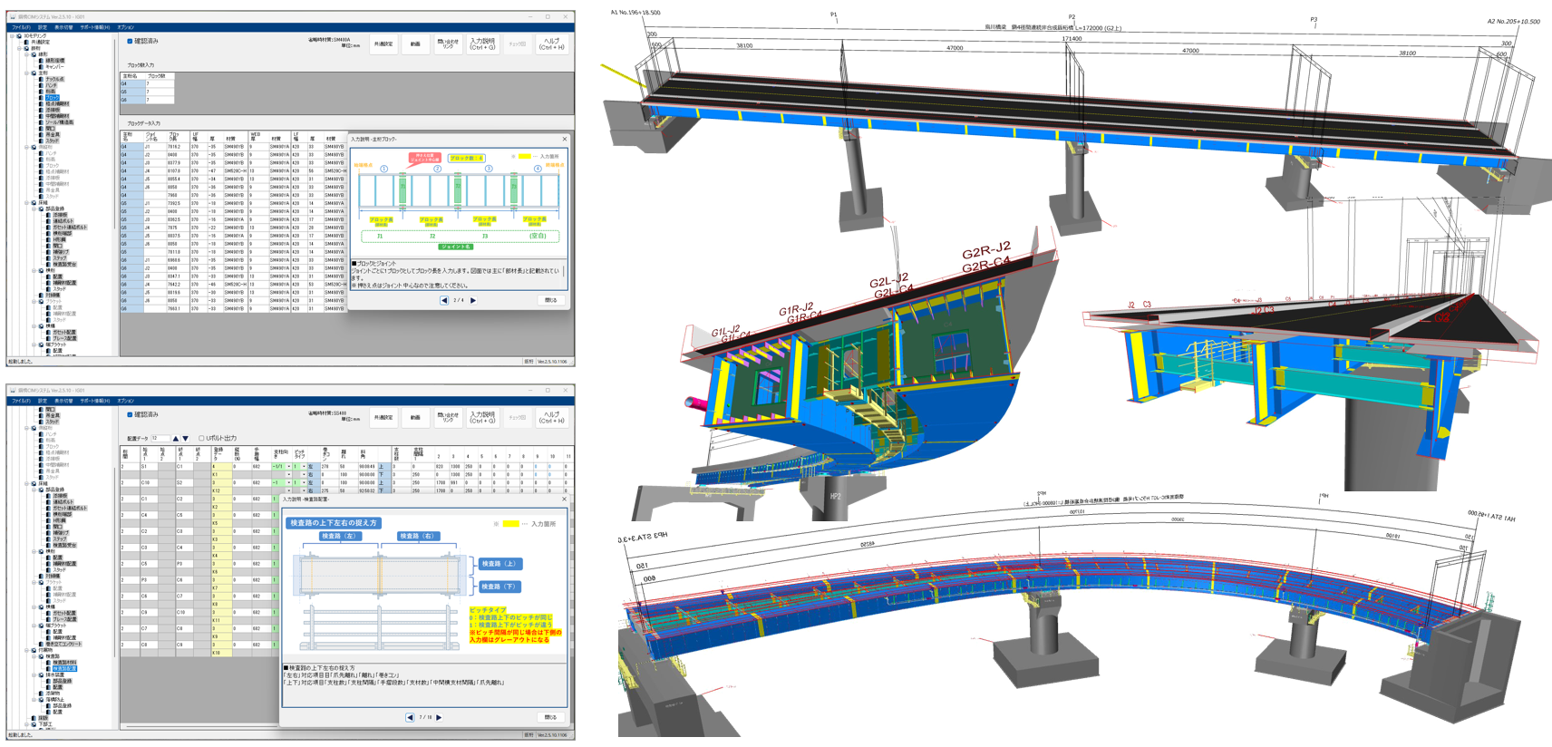Expand the 下部工 tree node
1552x747 pixels.
[x=26, y=724]
